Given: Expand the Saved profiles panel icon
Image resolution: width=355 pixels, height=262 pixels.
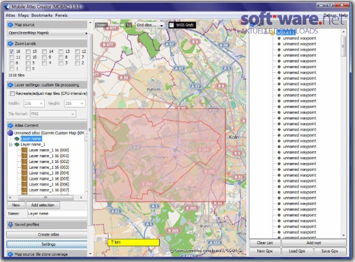Looking at the screenshot, I should 11,224.
